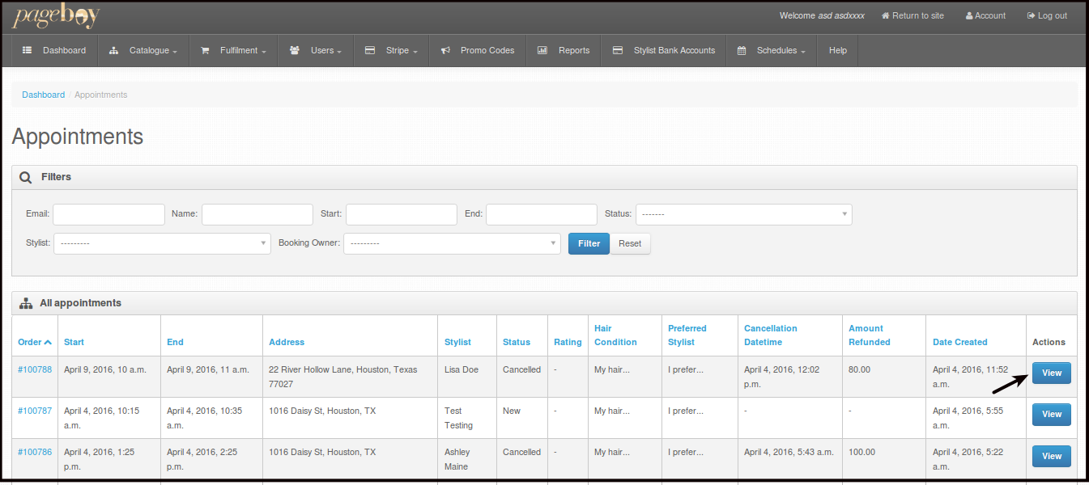View appointment #100786
The image size is (1089, 485).
(x=1052, y=456)
